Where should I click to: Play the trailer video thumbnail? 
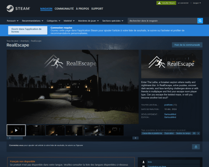(16, 130)
